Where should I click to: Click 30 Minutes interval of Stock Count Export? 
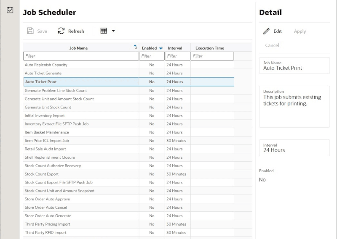click(x=176, y=174)
